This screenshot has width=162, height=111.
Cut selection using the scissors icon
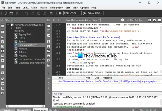[x=45, y=13]
